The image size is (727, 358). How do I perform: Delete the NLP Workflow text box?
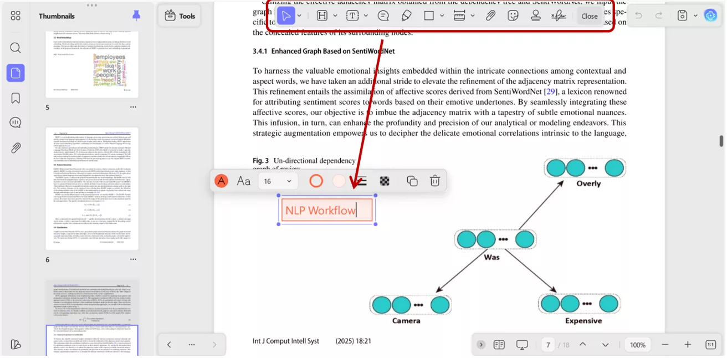pyautogui.click(x=435, y=181)
